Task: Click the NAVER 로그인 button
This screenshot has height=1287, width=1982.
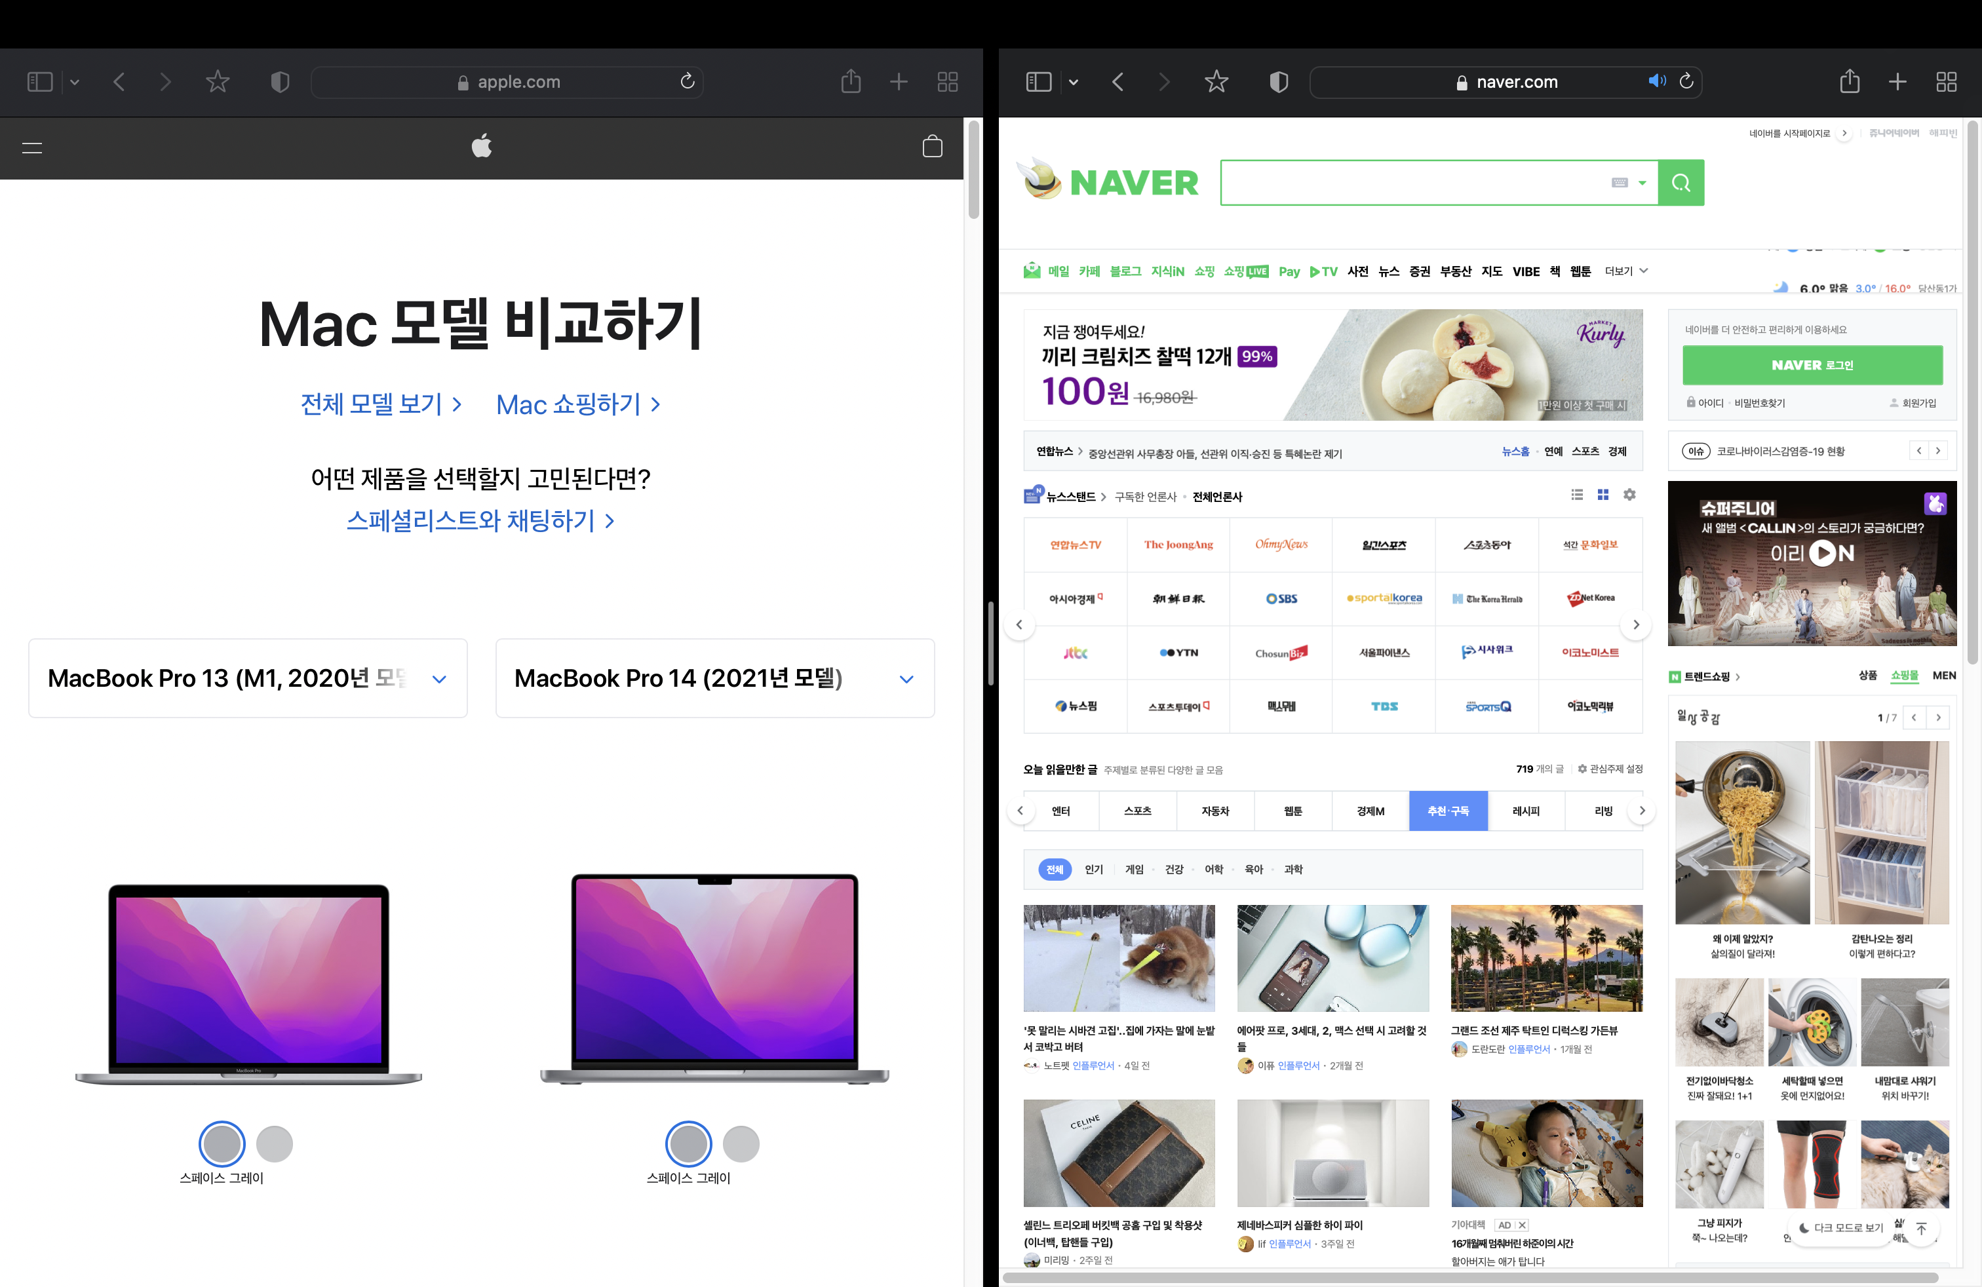Action: [1812, 364]
